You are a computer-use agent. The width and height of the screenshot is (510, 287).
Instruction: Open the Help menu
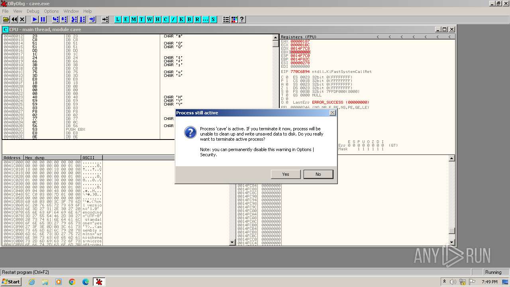coord(88,11)
